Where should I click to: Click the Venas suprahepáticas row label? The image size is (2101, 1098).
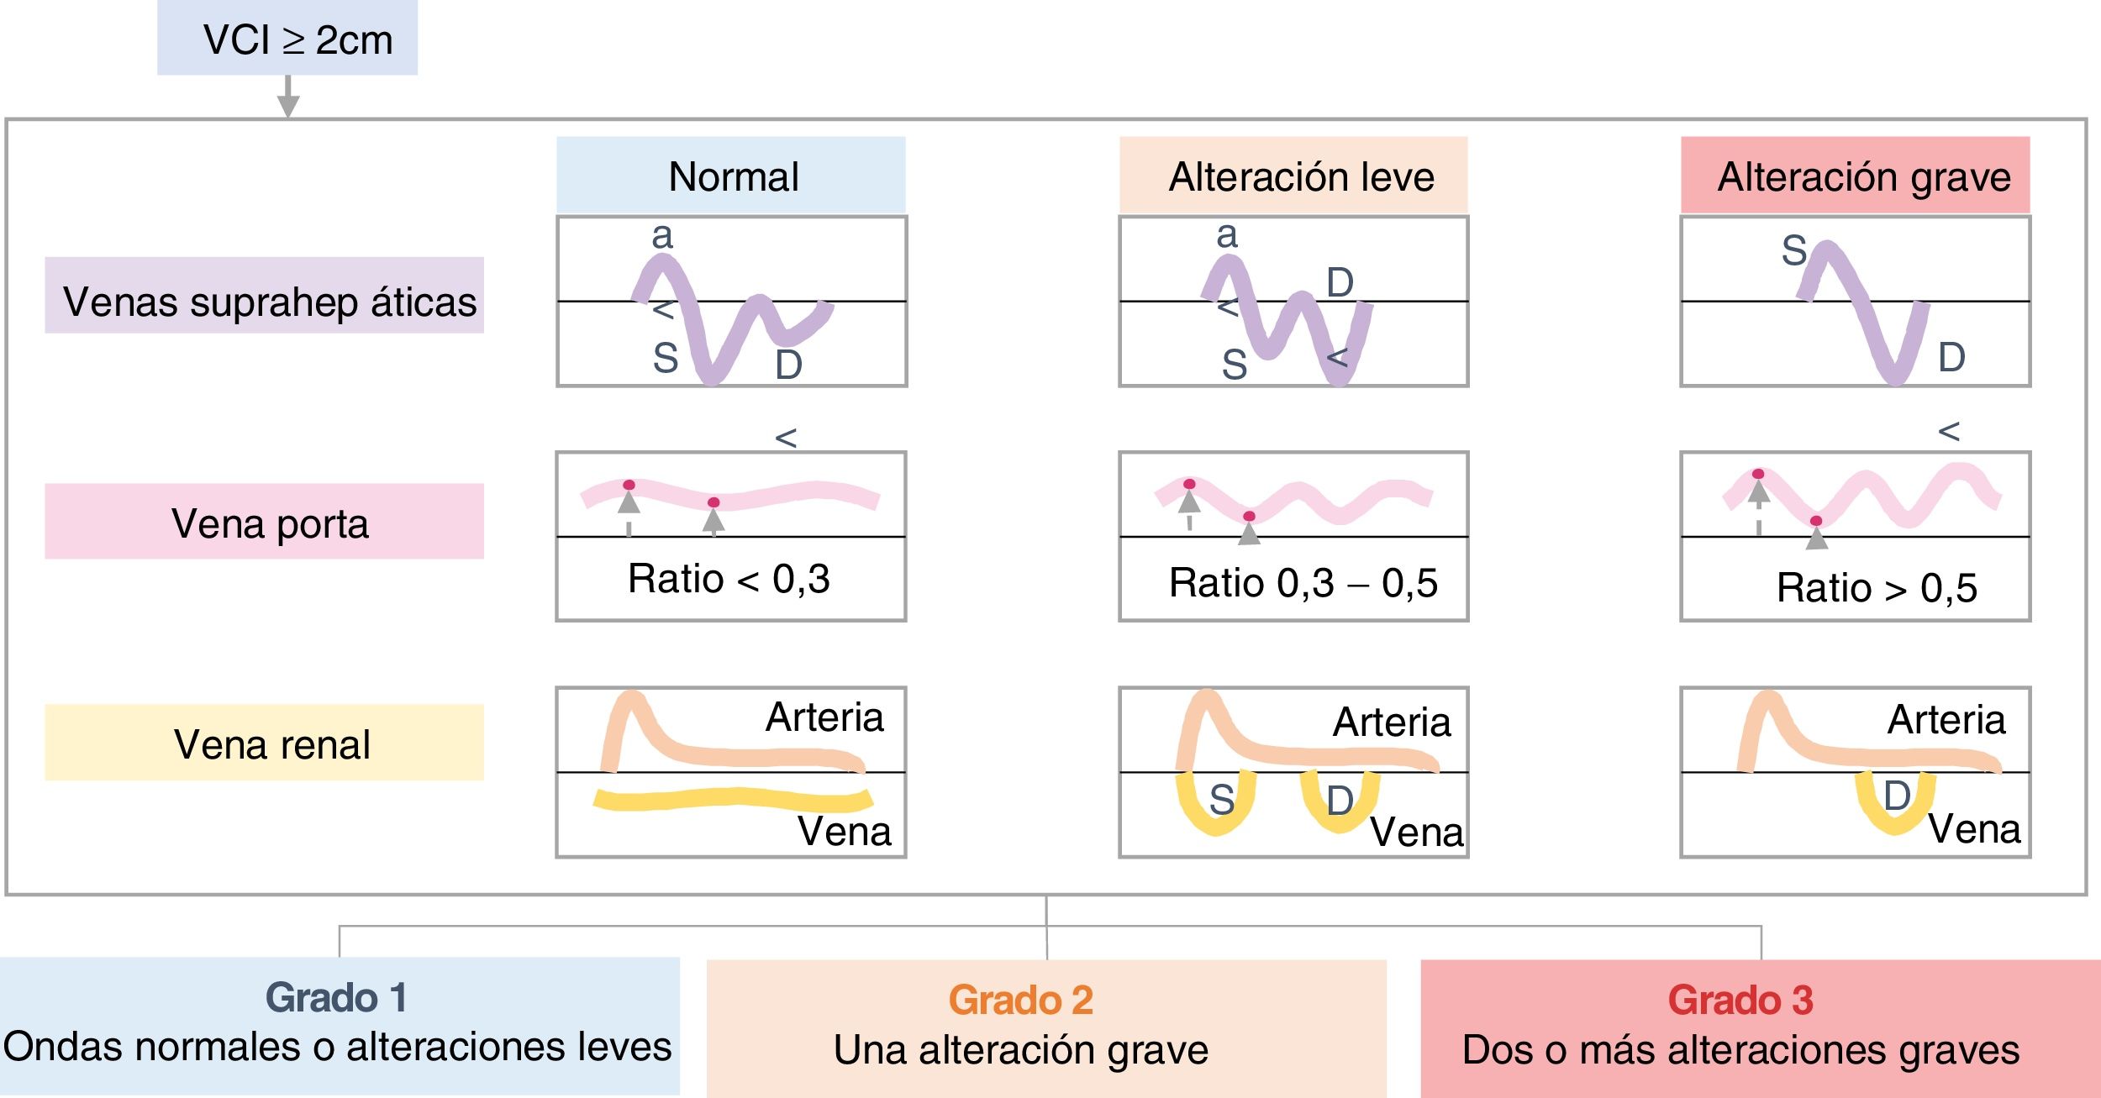pos(264,296)
